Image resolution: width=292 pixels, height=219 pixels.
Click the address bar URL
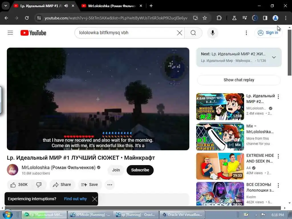pyautogui.click(x=116, y=18)
